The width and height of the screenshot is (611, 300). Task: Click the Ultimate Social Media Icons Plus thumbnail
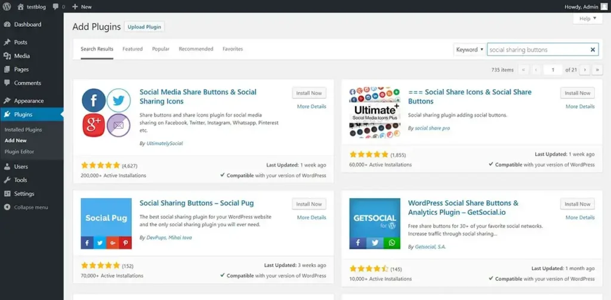(375, 113)
